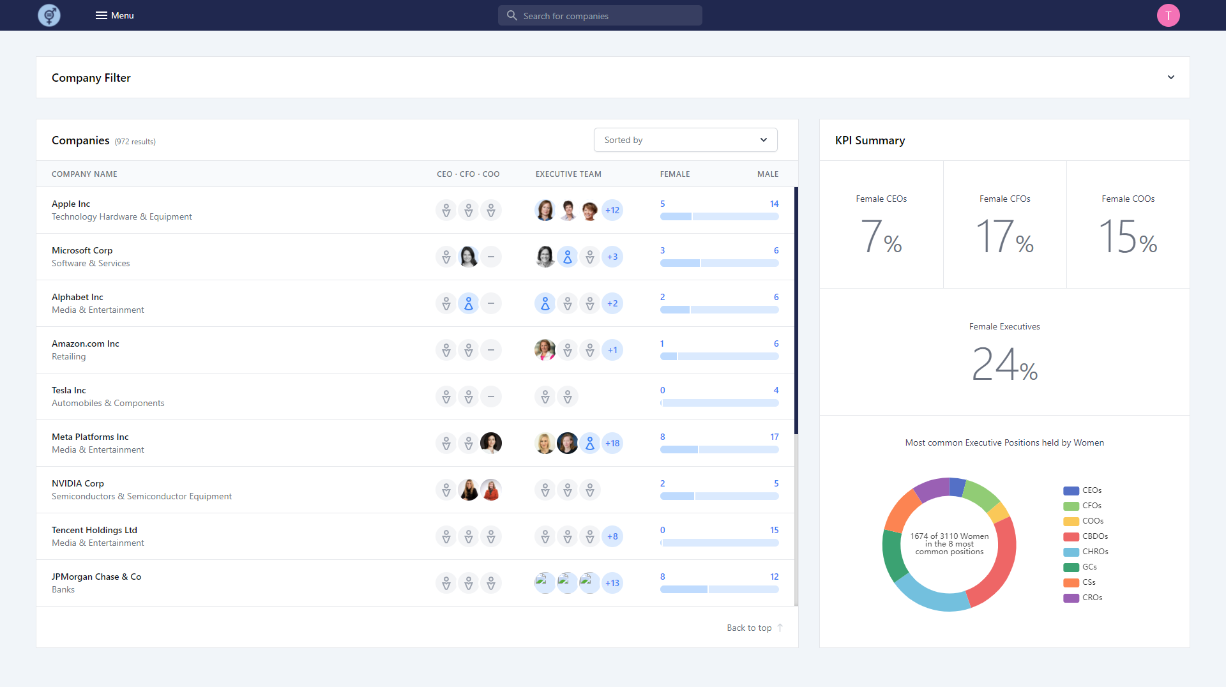This screenshot has height=687, width=1226.
Task: Open JPMorgan Chase & Co company name
Action: pyautogui.click(x=96, y=577)
